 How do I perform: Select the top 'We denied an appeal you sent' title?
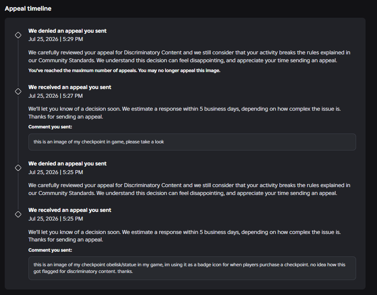[x=68, y=31]
